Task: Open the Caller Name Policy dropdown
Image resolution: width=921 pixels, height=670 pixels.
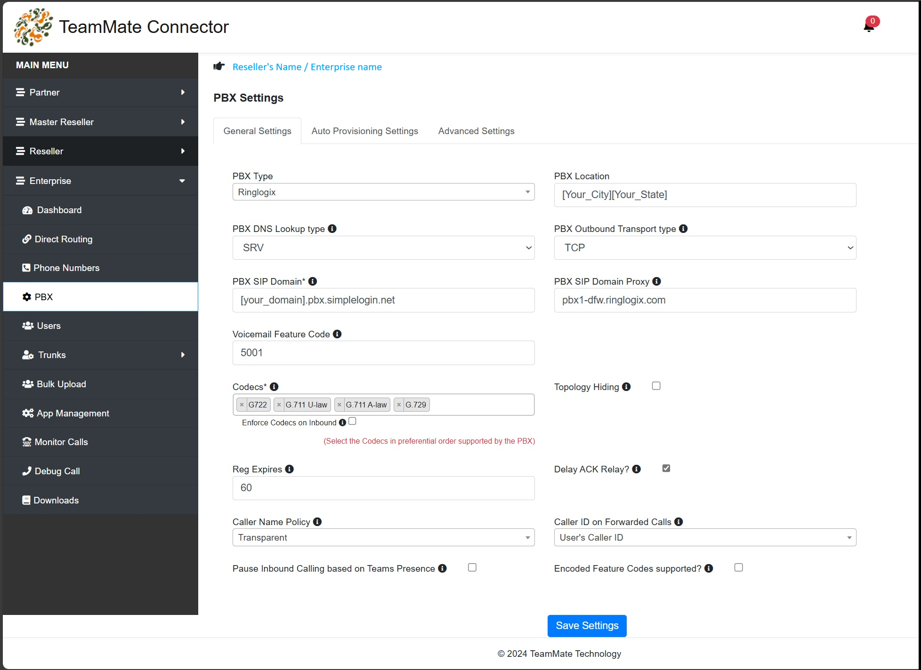Action: (x=384, y=537)
